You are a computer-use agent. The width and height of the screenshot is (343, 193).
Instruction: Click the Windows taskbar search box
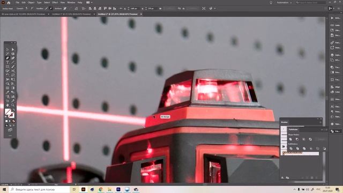tap(39, 189)
